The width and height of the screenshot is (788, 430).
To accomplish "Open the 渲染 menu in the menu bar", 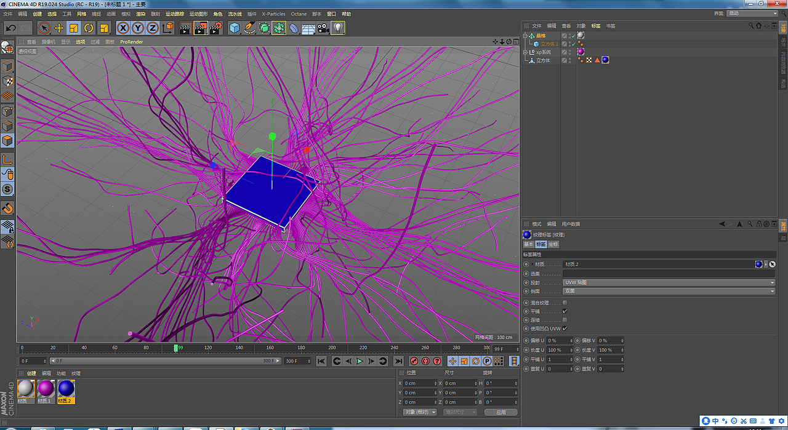I will 141,14.
